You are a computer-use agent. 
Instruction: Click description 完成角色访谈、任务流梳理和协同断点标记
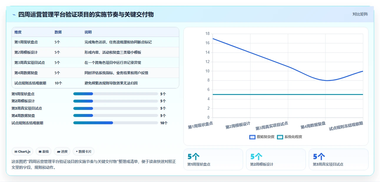pyautogui.click(x=118, y=42)
